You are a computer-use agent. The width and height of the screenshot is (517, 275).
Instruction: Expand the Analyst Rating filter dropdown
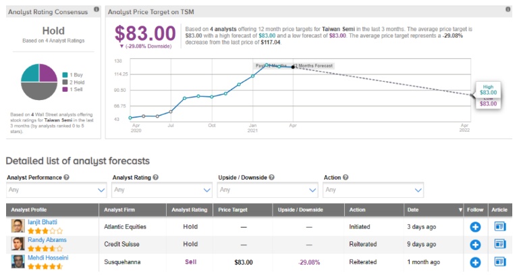point(162,190)
